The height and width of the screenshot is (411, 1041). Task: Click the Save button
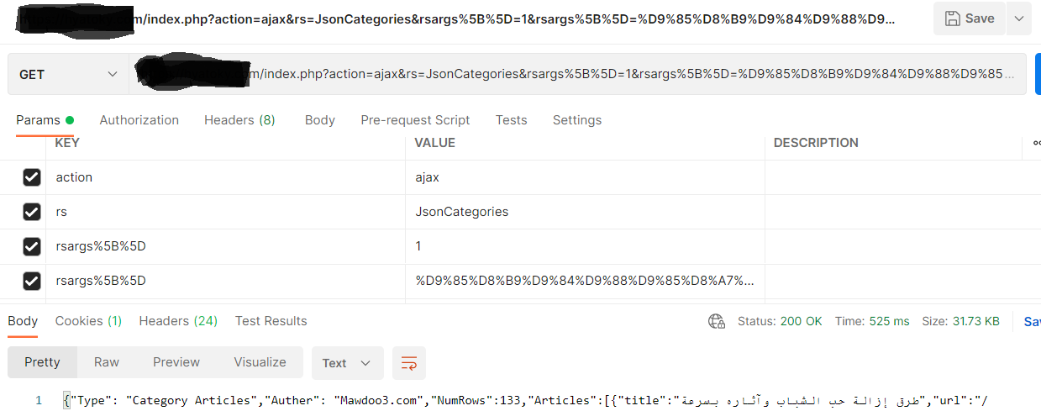[969, 18]
